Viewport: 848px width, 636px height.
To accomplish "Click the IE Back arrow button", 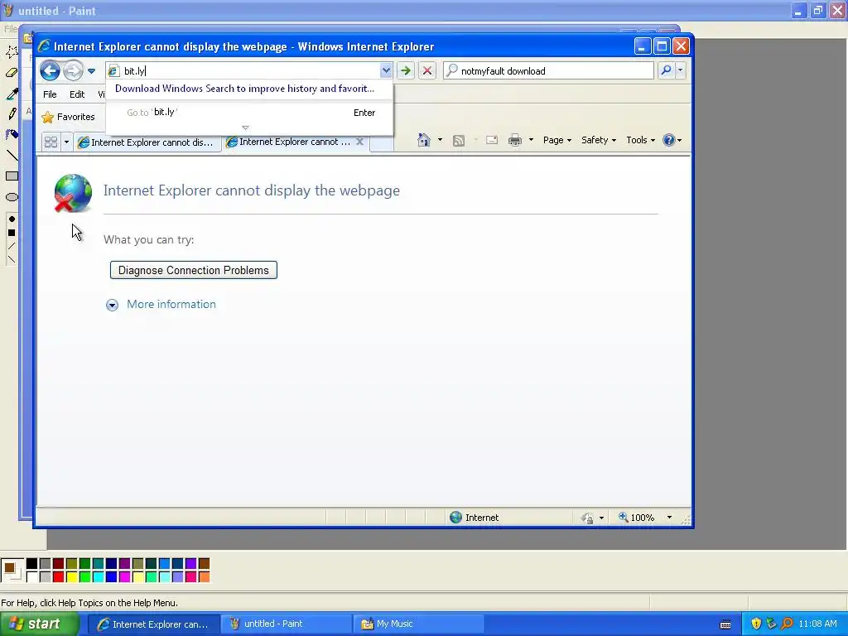I will 50,70.
